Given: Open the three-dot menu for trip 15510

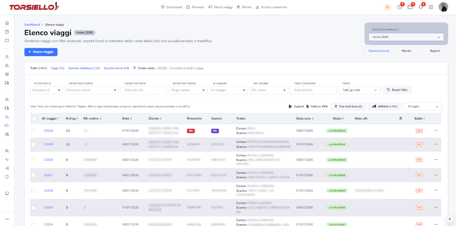Looking at the screenshot, I should [436, 131].
